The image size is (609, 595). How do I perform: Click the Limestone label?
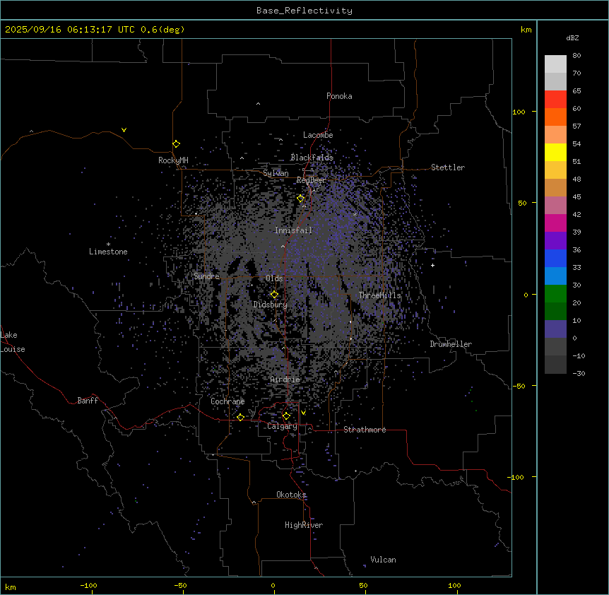[108, 252]
